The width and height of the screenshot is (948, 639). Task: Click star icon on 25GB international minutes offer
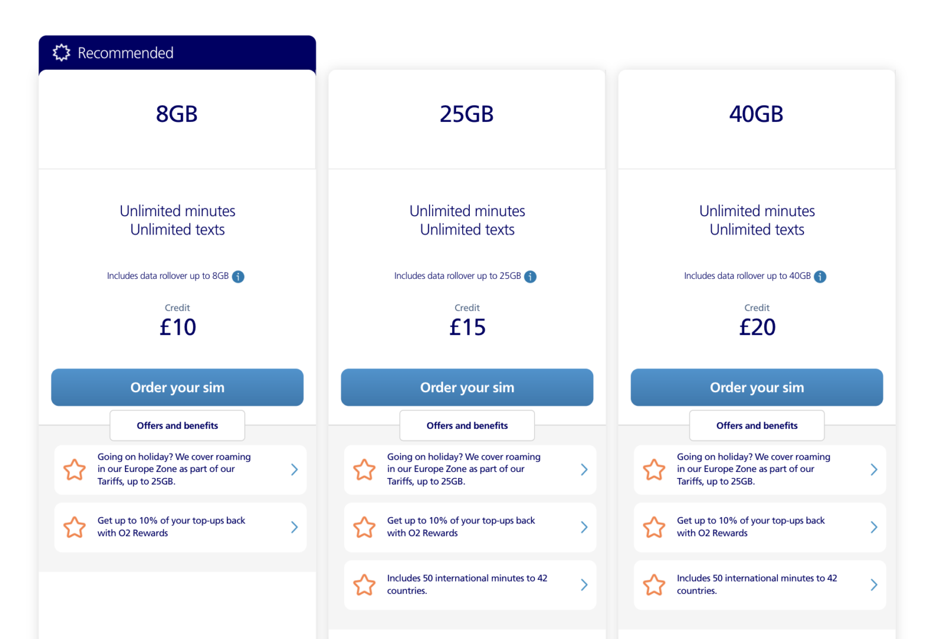[x=364, y=585]
